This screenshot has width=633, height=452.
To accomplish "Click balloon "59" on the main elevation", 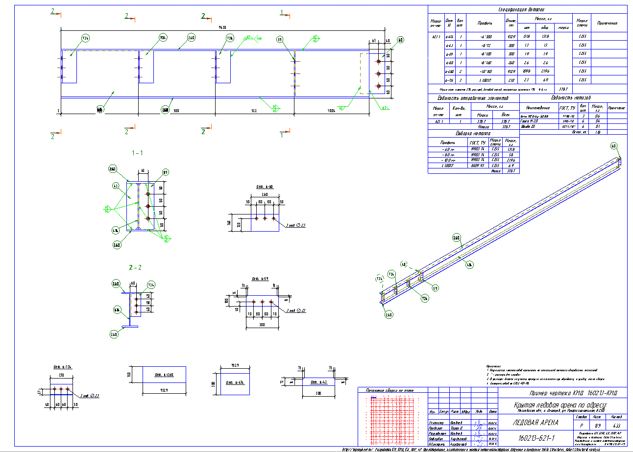I will tap(280, 39).
